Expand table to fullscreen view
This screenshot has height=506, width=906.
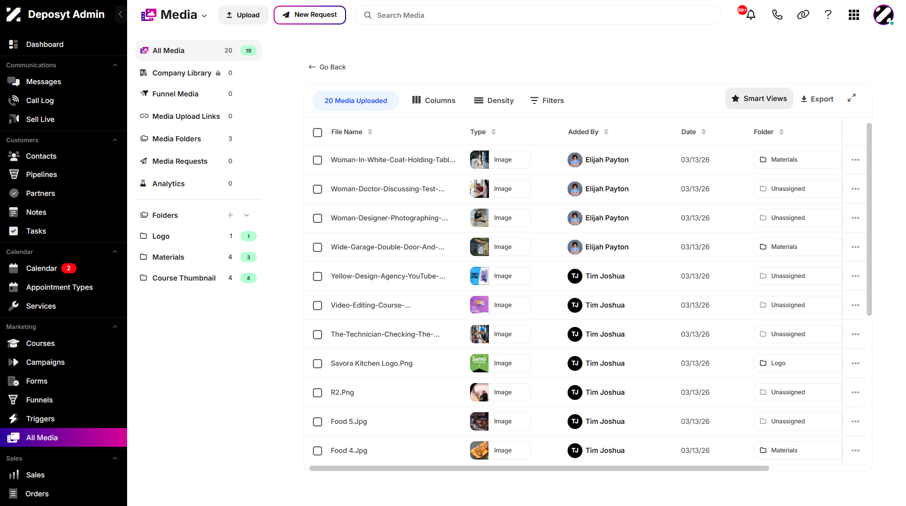[851, 98]
